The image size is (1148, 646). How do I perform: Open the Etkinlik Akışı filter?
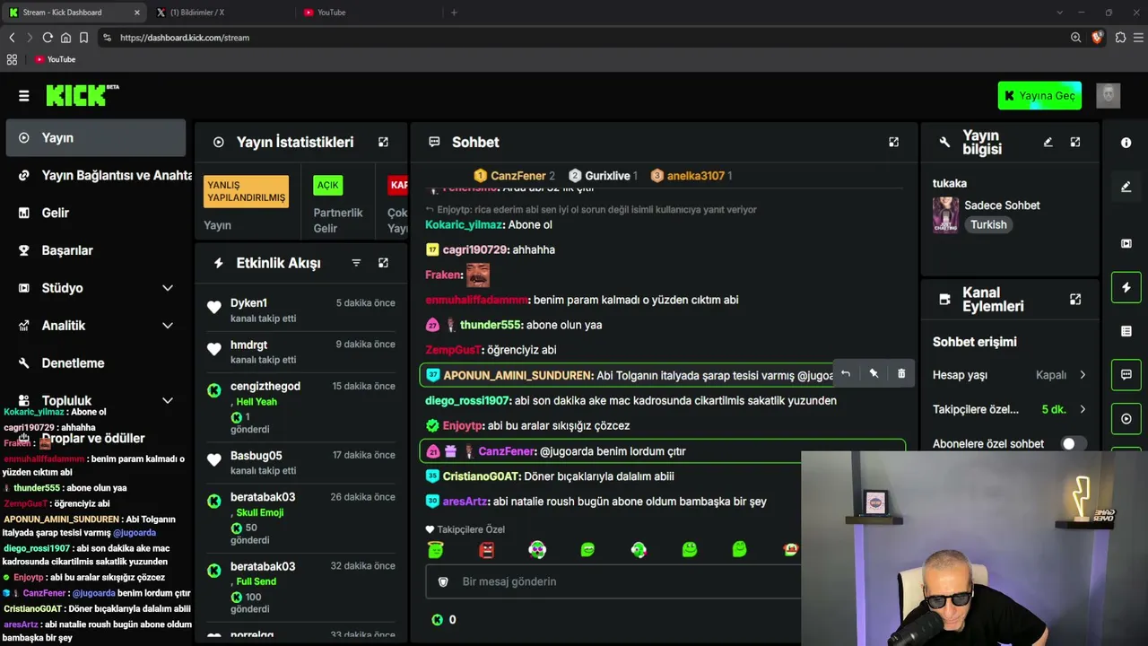(356, 263)
